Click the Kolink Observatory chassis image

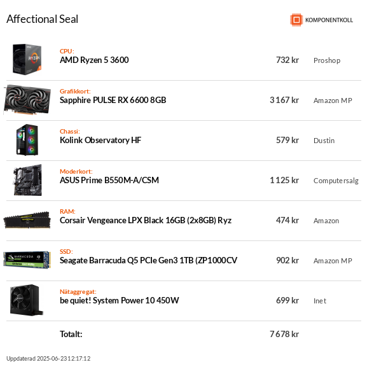pos(27,140)
